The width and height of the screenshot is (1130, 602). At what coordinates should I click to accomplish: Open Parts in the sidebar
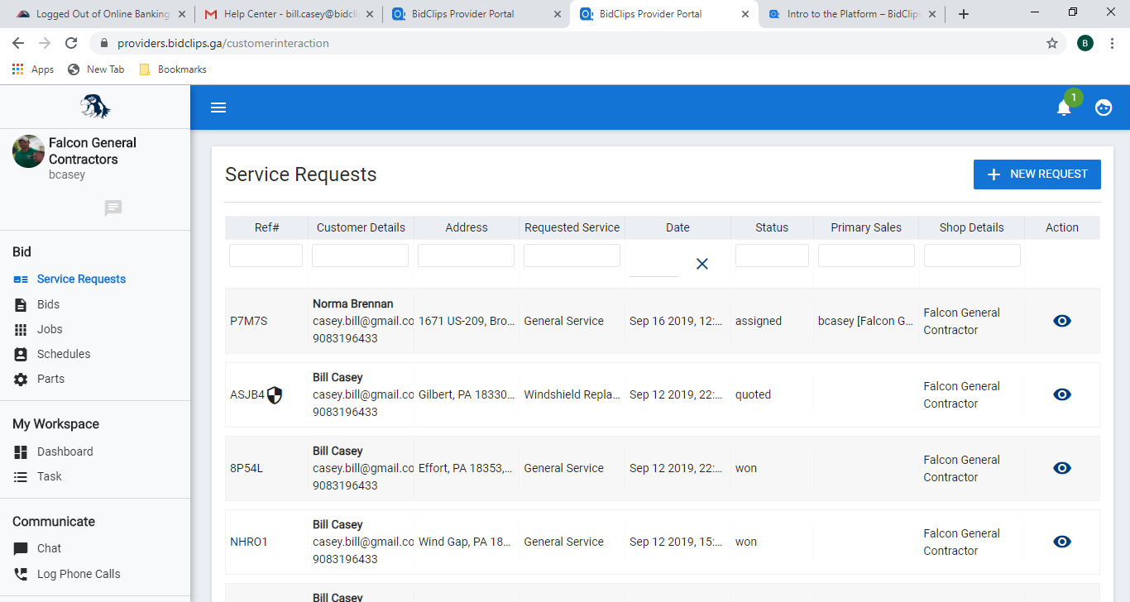tap(50, 379)
